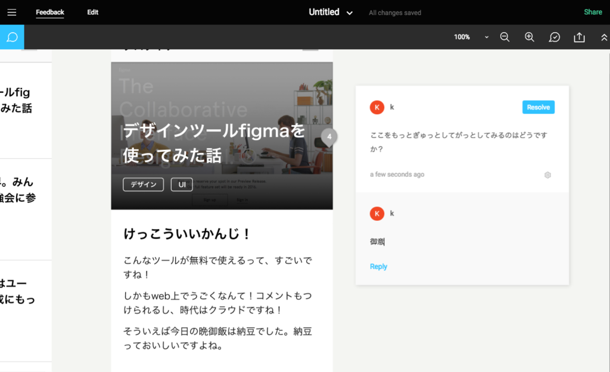This screenshot has height=372, width=610.
Task: Click the reply's K avatar
Action: click(377, 214)
